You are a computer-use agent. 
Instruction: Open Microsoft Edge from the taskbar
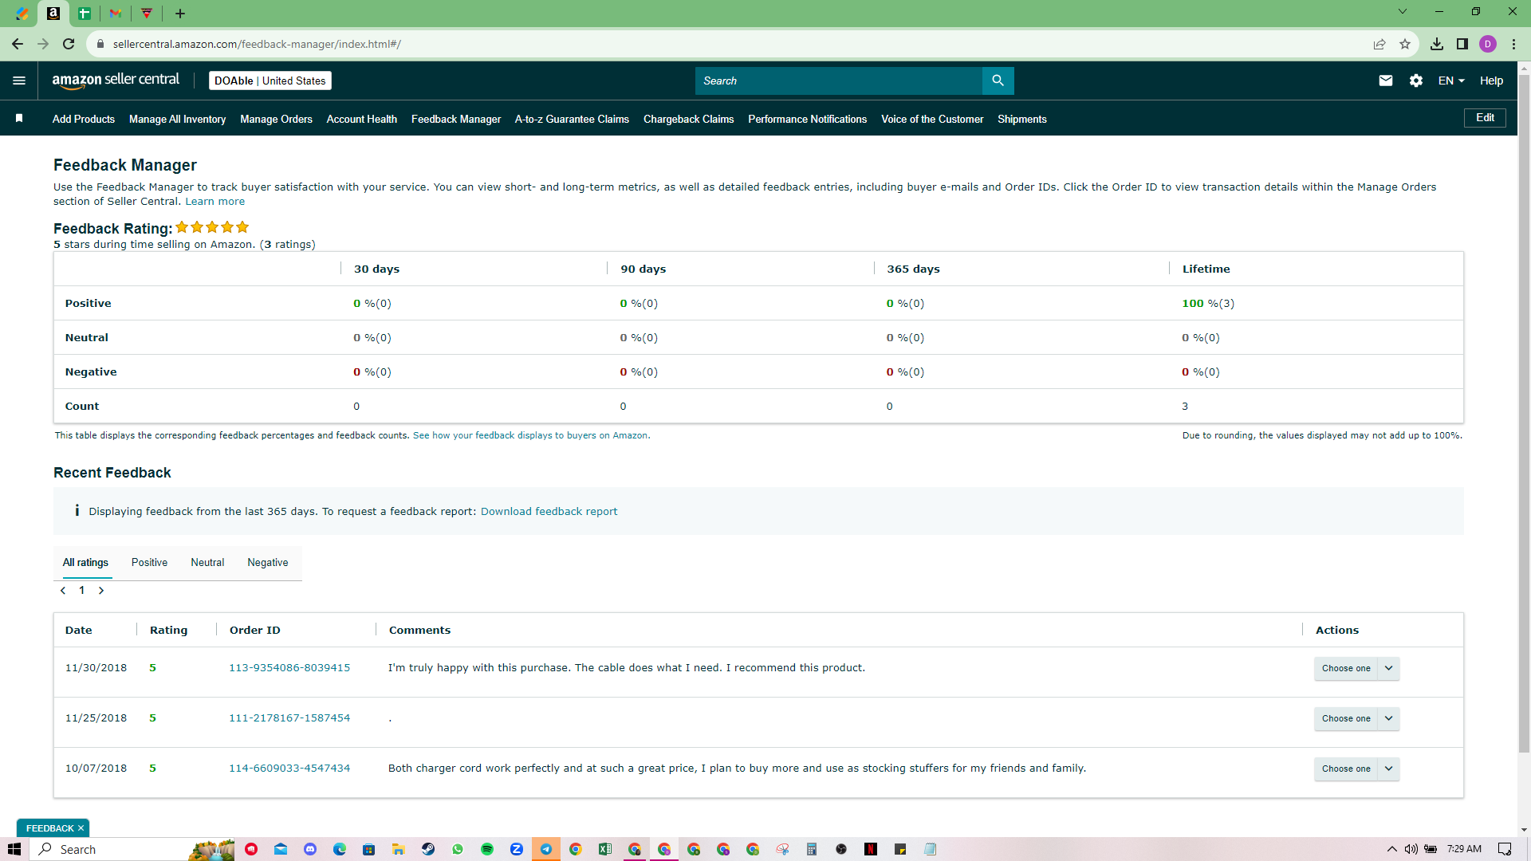(340, 849)
